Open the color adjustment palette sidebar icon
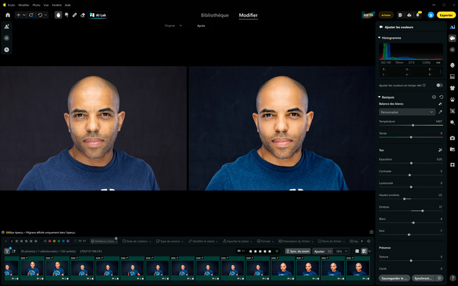This screenshot has width=458, height=286. (452, 38)
